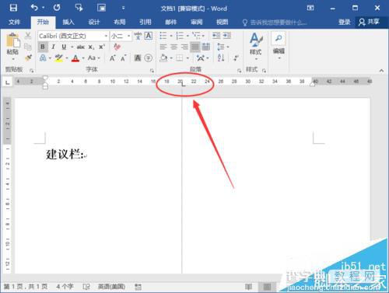
Task: Toggle justify paragraph alignment
Action: (195, 47)
